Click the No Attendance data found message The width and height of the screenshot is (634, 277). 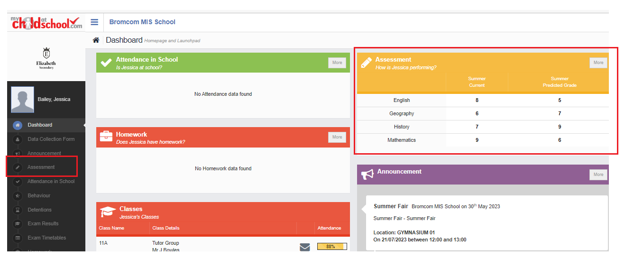tap(223, 94)
